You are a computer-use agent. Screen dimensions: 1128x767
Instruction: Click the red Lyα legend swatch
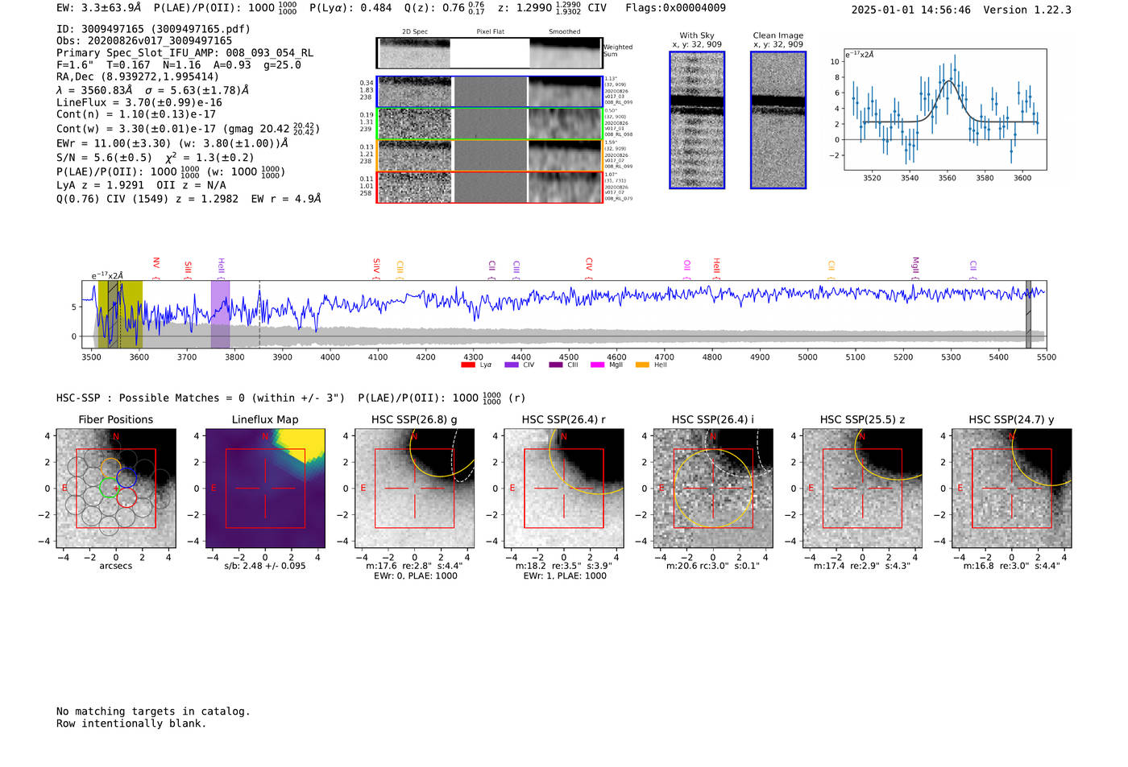467,365
